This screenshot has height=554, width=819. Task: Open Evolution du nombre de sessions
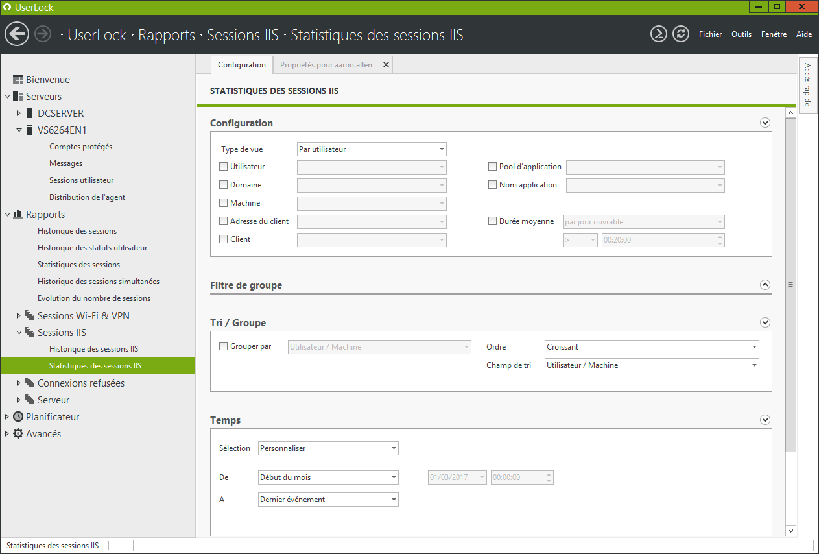pyautogui.click(x=94, y=298)
